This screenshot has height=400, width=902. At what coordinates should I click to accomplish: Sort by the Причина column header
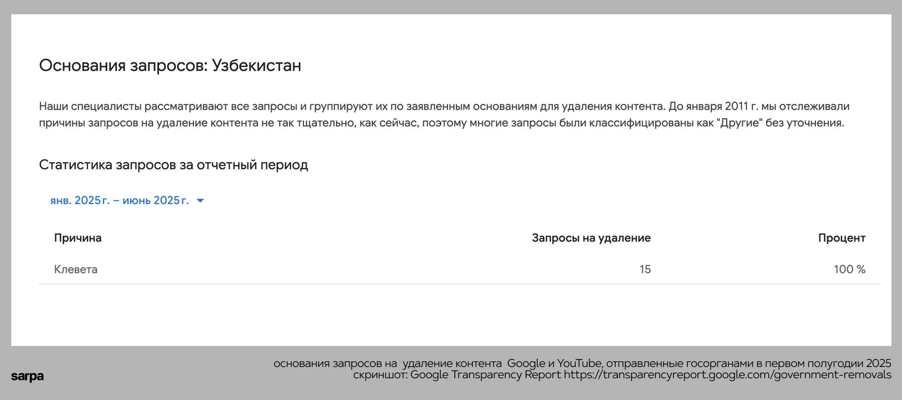click(x=78, y=238)
